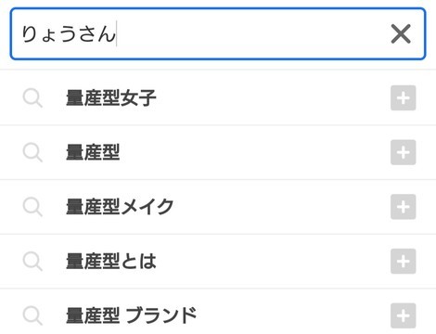Tap plus icon beside 量産型 ブランド
436x334 pixels.
click(x=403, y=315)
